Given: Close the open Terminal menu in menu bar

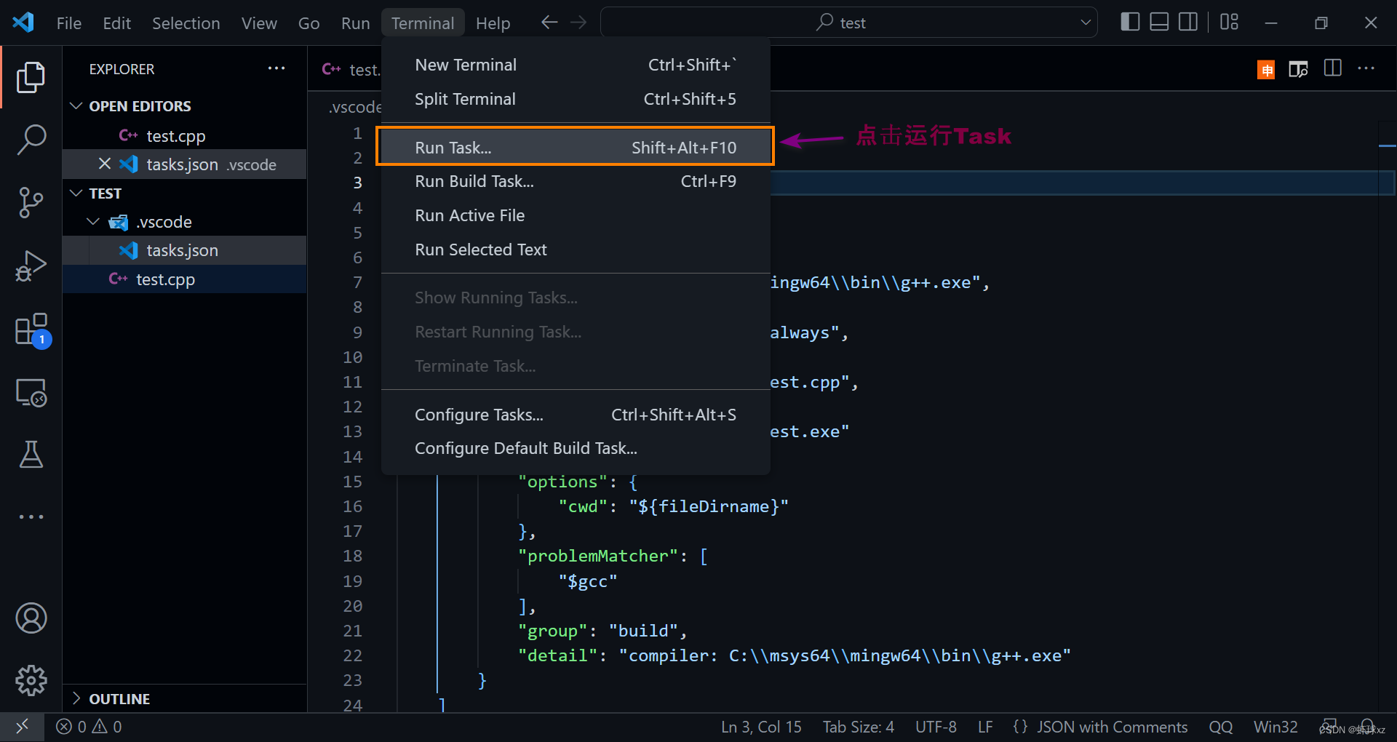Looking at the screenshot, I should coord(422,23).
